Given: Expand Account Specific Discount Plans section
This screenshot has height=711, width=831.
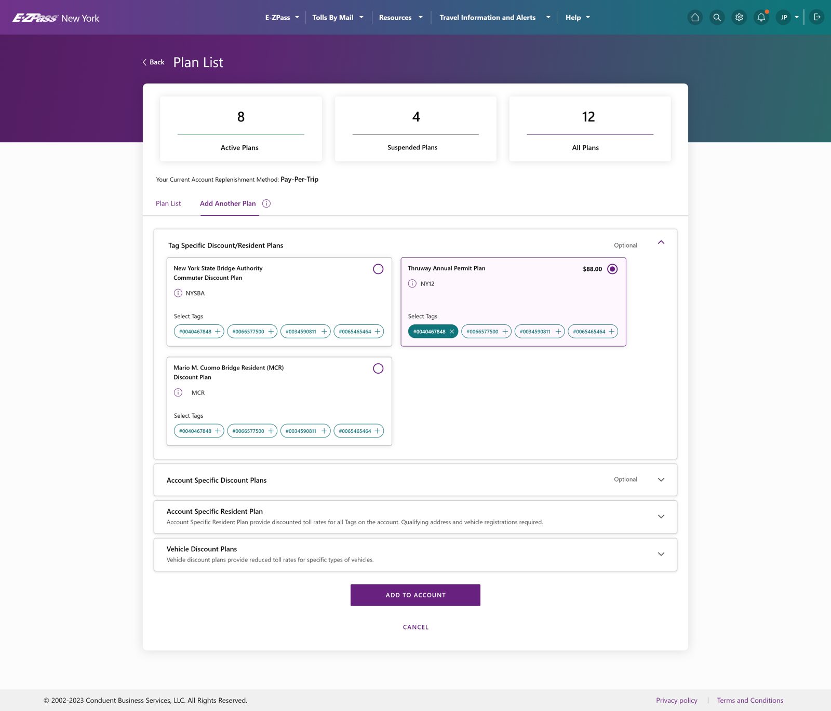Looking at the screenshot, I should pos(661,480).
